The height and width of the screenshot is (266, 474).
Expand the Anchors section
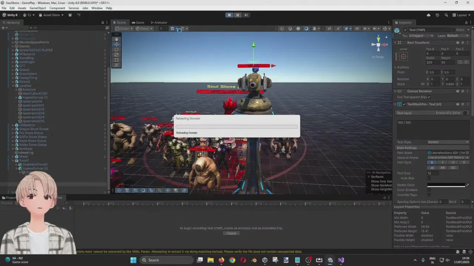[395, 67]
